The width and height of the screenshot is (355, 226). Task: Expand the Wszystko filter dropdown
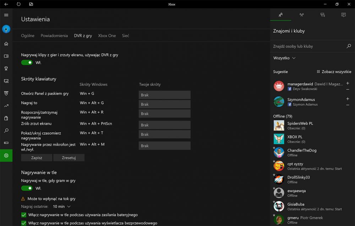pos(284,58)
